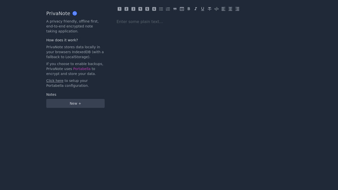Insert a numbered list
This screenshot has height=190, width=338.
coord(168,9)
